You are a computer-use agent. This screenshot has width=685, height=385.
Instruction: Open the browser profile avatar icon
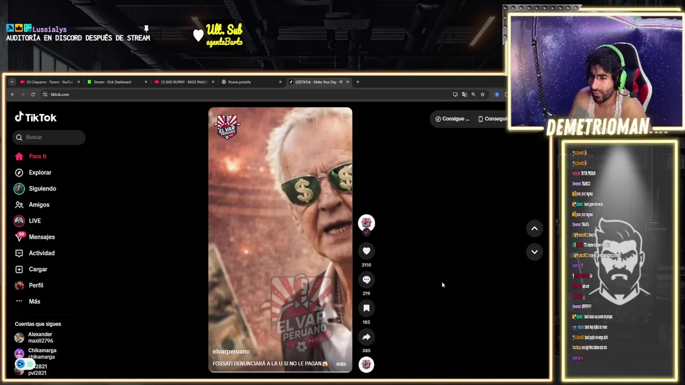click(x=497, y=94)
